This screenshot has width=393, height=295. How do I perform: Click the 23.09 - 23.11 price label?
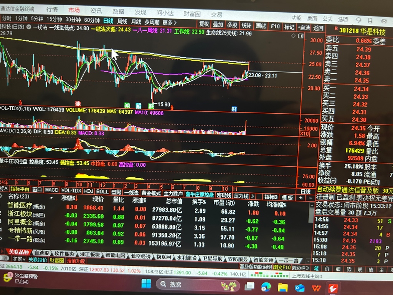click(263, 76)
